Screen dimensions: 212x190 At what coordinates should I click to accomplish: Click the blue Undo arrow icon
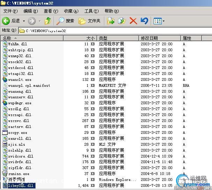pos(144,21)
